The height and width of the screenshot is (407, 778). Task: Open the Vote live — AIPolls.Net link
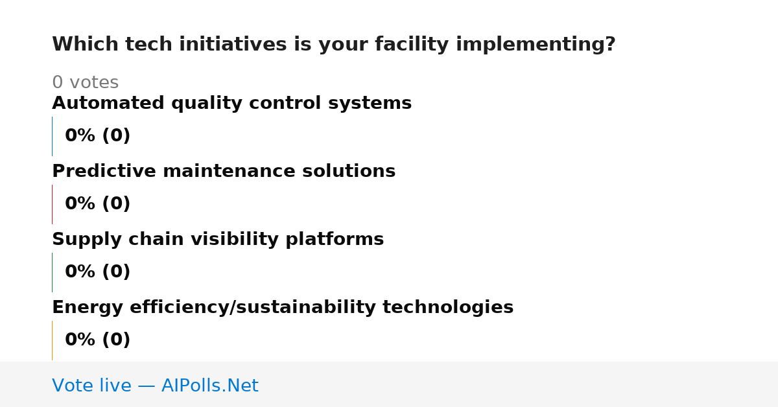[155, 386]
